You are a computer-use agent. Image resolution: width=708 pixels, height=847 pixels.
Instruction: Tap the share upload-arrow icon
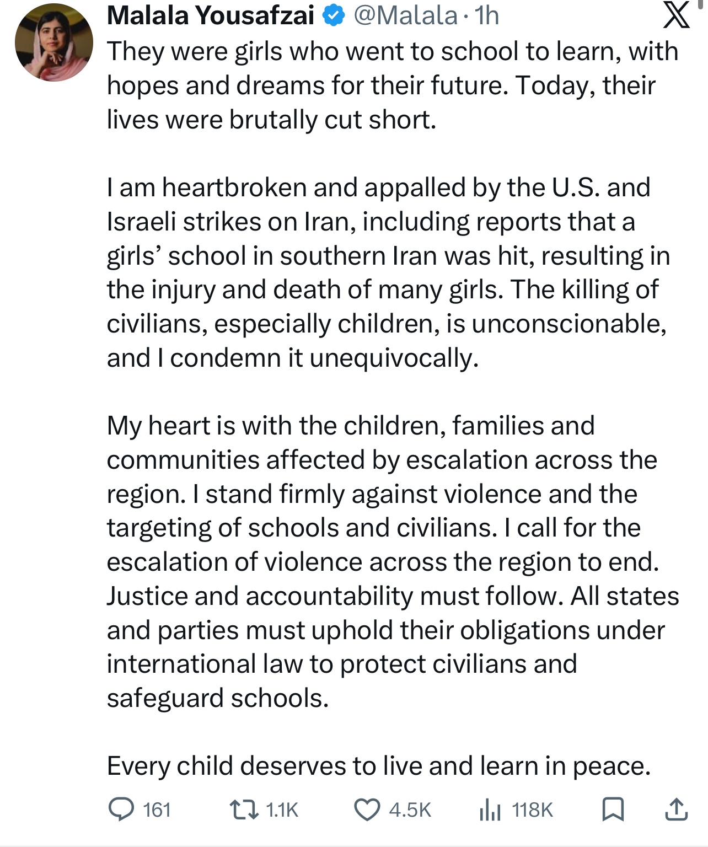pos(676,809)
